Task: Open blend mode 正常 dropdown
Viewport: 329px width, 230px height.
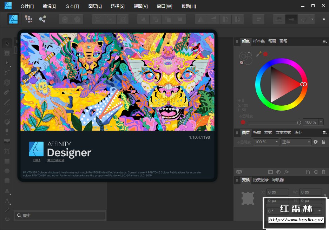Action: (296, 142)
